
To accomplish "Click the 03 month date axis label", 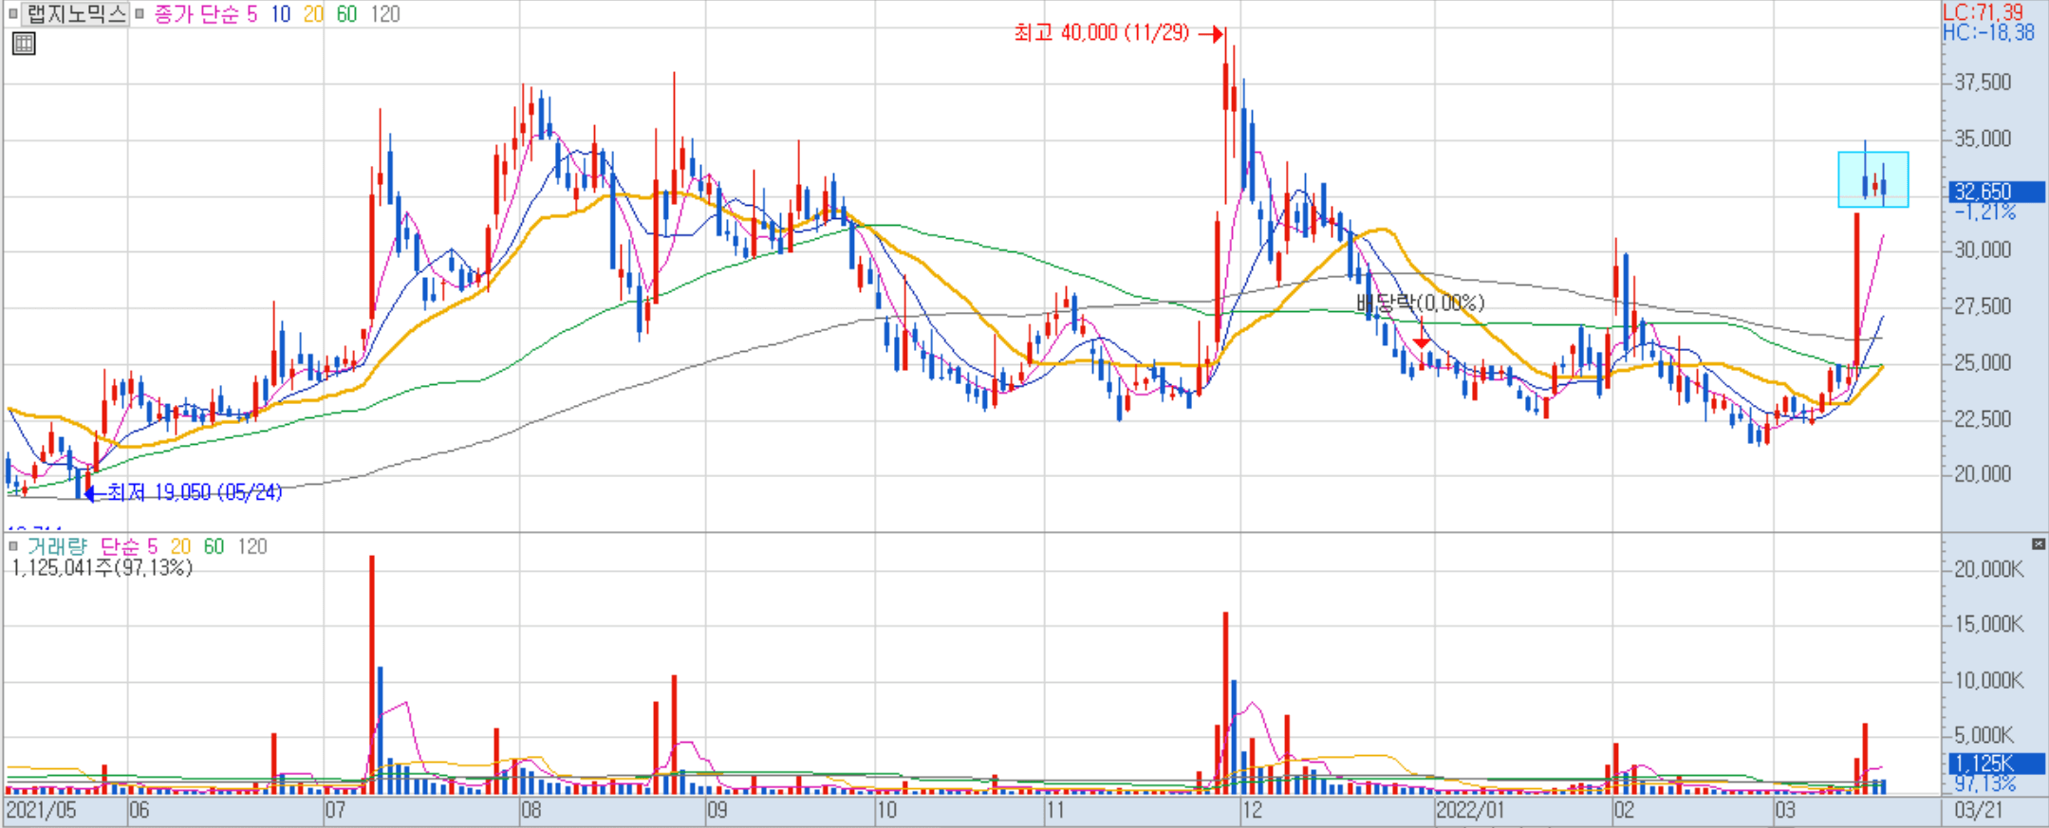I will [x=1785, y=811].
